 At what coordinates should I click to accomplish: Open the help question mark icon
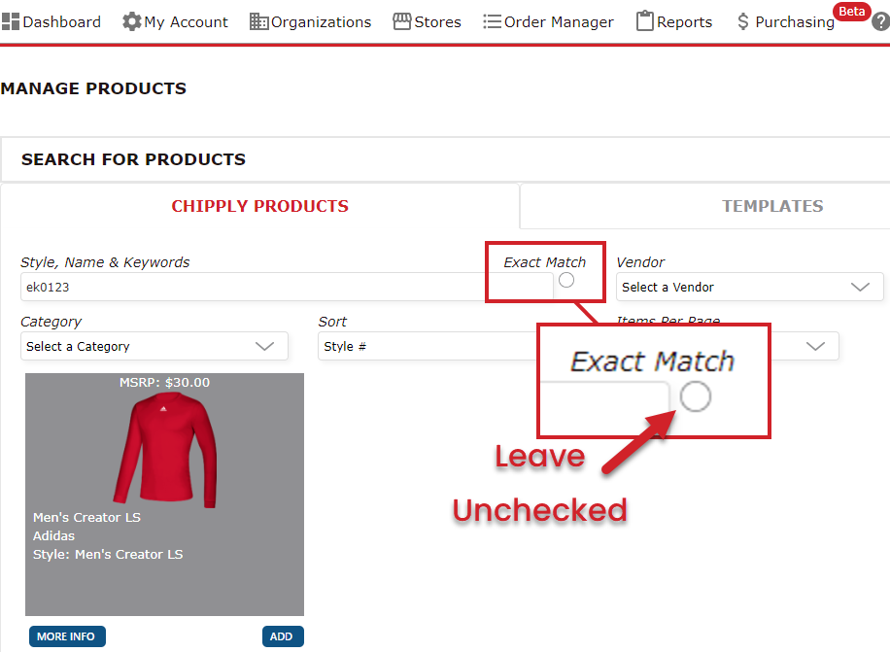pos(881,21)
